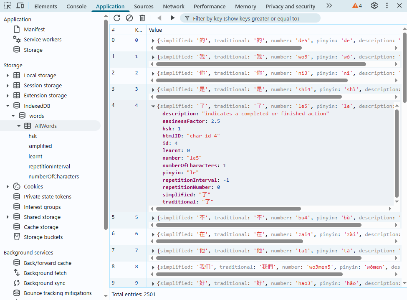Collapse the IndexedDB tree node

8,106
